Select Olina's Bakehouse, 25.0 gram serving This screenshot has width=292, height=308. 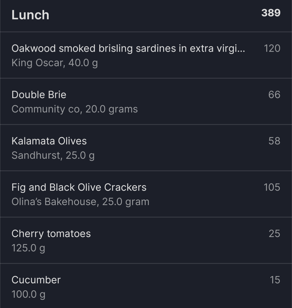pos(80,202)
